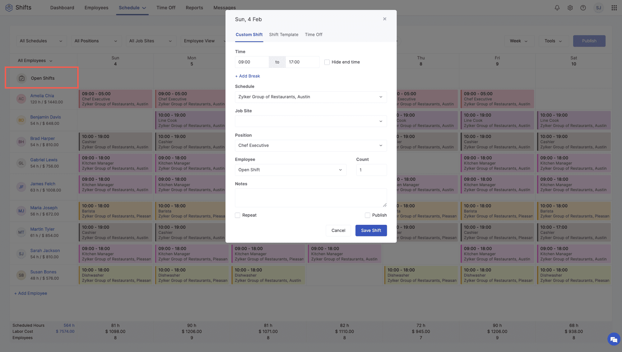Screen dimensions: 622x352
Task: Click the Save Shift button
Action: 371,230
